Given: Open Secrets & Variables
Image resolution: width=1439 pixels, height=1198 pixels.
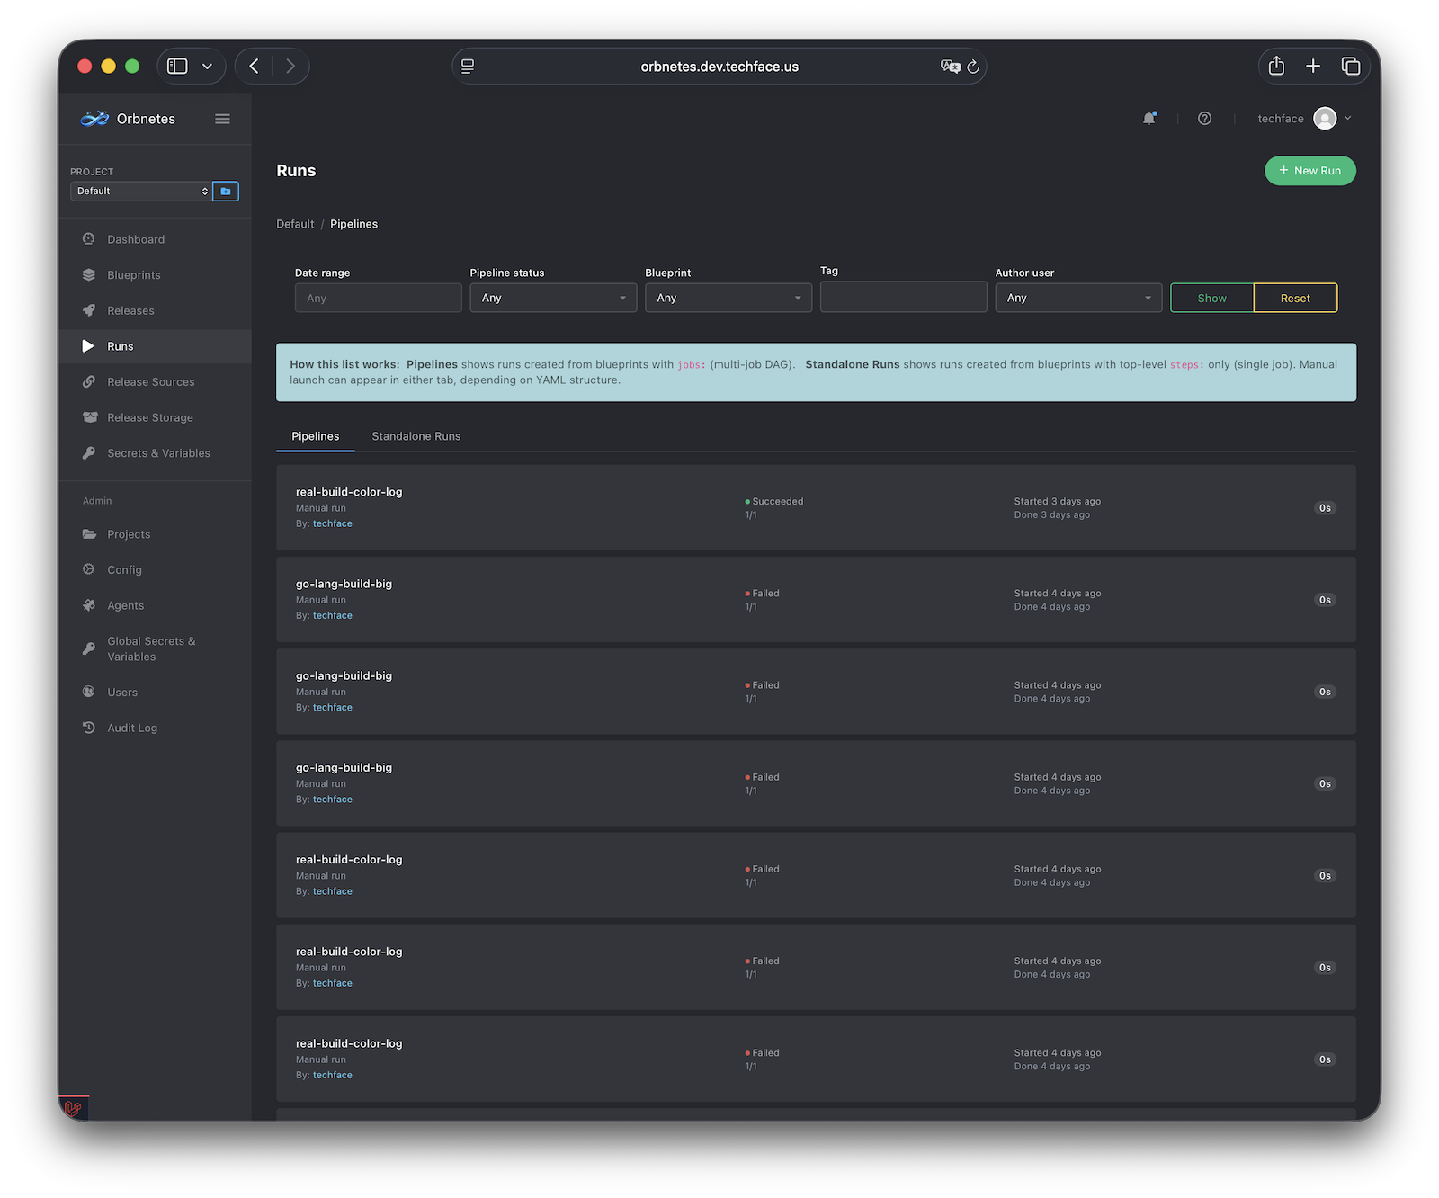Looking at the screenshot, I should [158, 452].
